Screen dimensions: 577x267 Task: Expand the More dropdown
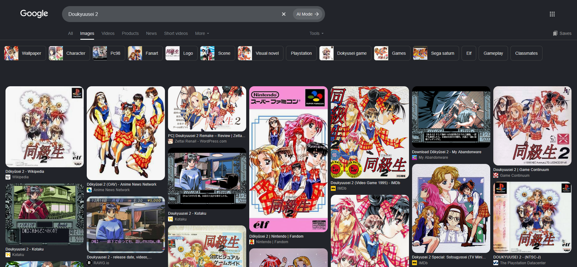pos(202,33)
